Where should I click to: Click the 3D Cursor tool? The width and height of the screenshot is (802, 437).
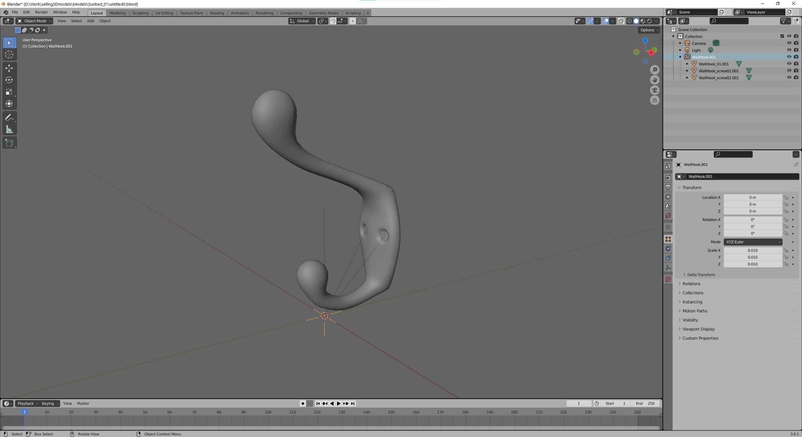(x=9, y=54)
